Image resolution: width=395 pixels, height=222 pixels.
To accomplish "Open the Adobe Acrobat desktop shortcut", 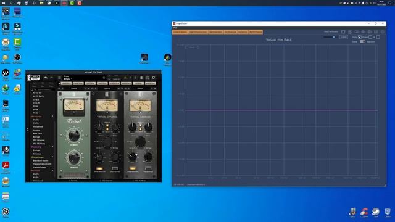I will [x=6, y=167].
